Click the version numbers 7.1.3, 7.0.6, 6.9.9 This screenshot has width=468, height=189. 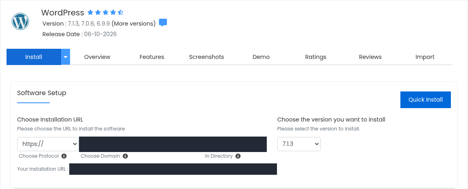pos(89,24)
